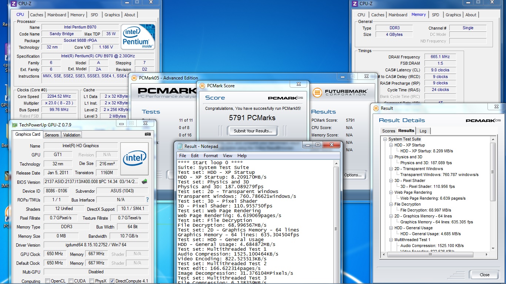This screenshot has width=506, height=284.
Task: Click scroll-down arrow of Result tree
Action: tap(493, 248)
